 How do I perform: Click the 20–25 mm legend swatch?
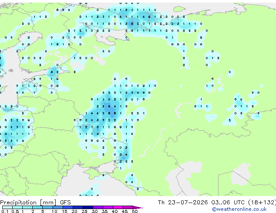(78, 207)
